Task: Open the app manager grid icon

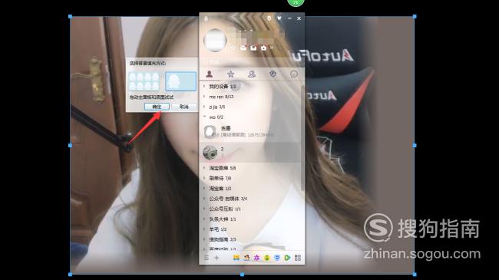Action: [298, 258]
